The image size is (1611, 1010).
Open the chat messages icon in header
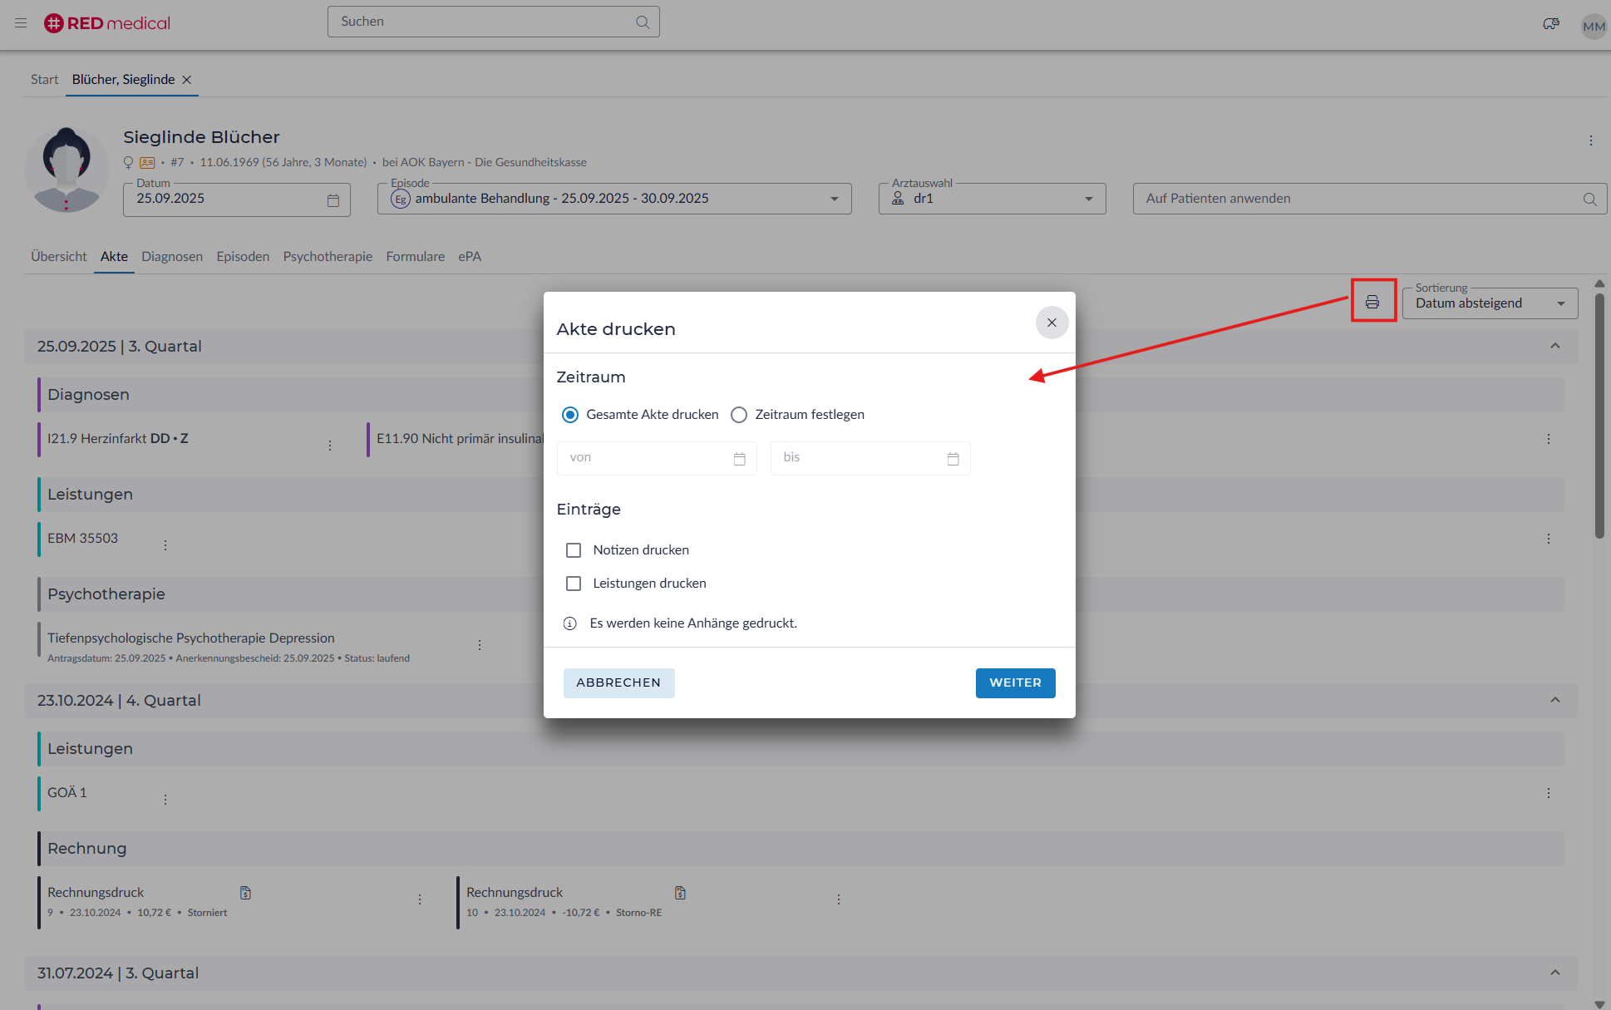tap(1550, 24)
